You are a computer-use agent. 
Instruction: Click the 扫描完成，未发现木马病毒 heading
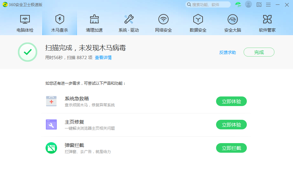(86, 48)
